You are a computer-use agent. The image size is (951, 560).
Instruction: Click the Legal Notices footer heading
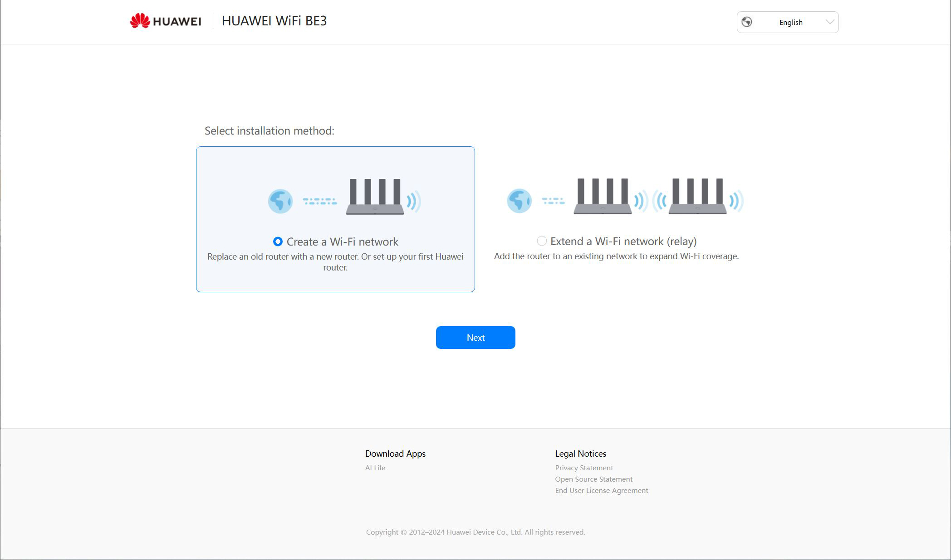[x=580, y=454]
